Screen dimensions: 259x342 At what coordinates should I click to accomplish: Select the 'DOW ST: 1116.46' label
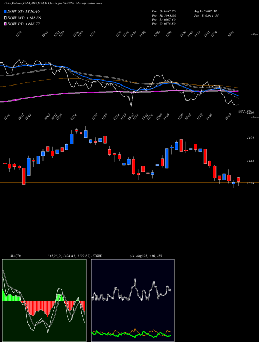(23, 11)
